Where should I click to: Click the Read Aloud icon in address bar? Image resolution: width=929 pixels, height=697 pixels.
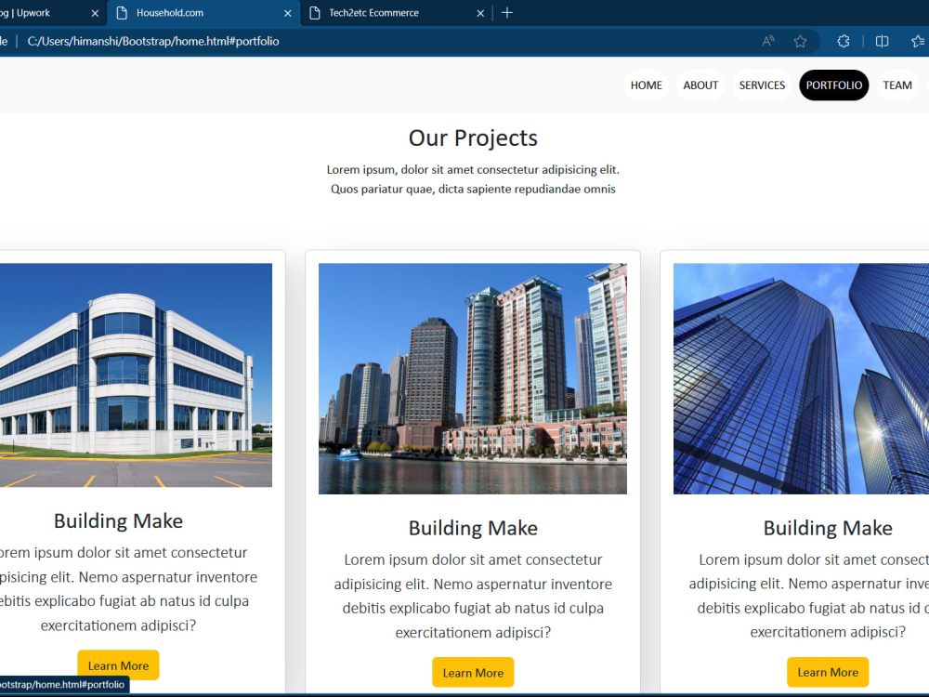(768, 41)
